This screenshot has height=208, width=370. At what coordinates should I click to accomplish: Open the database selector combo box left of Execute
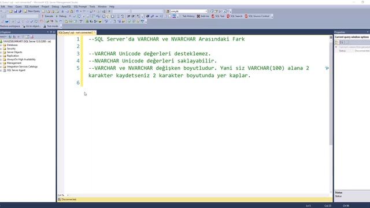[23, 16]
